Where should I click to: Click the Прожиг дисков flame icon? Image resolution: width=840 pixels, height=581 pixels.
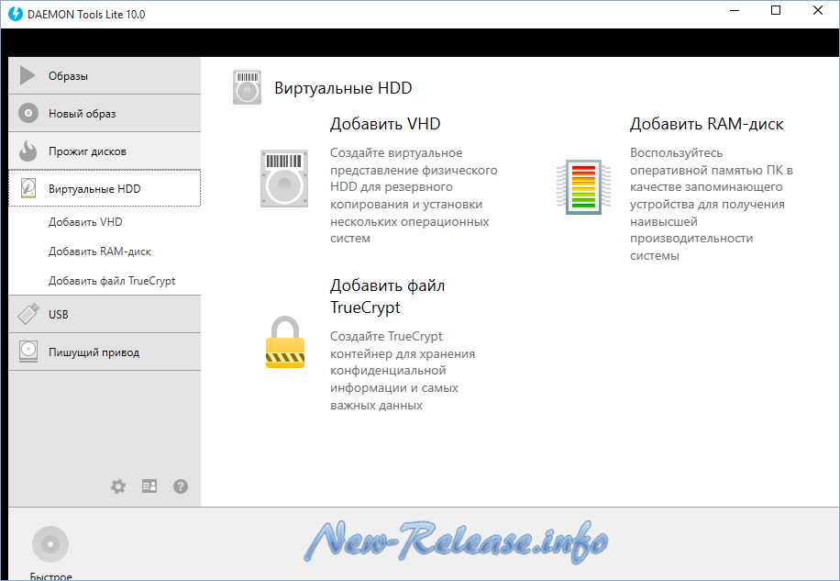28,151
